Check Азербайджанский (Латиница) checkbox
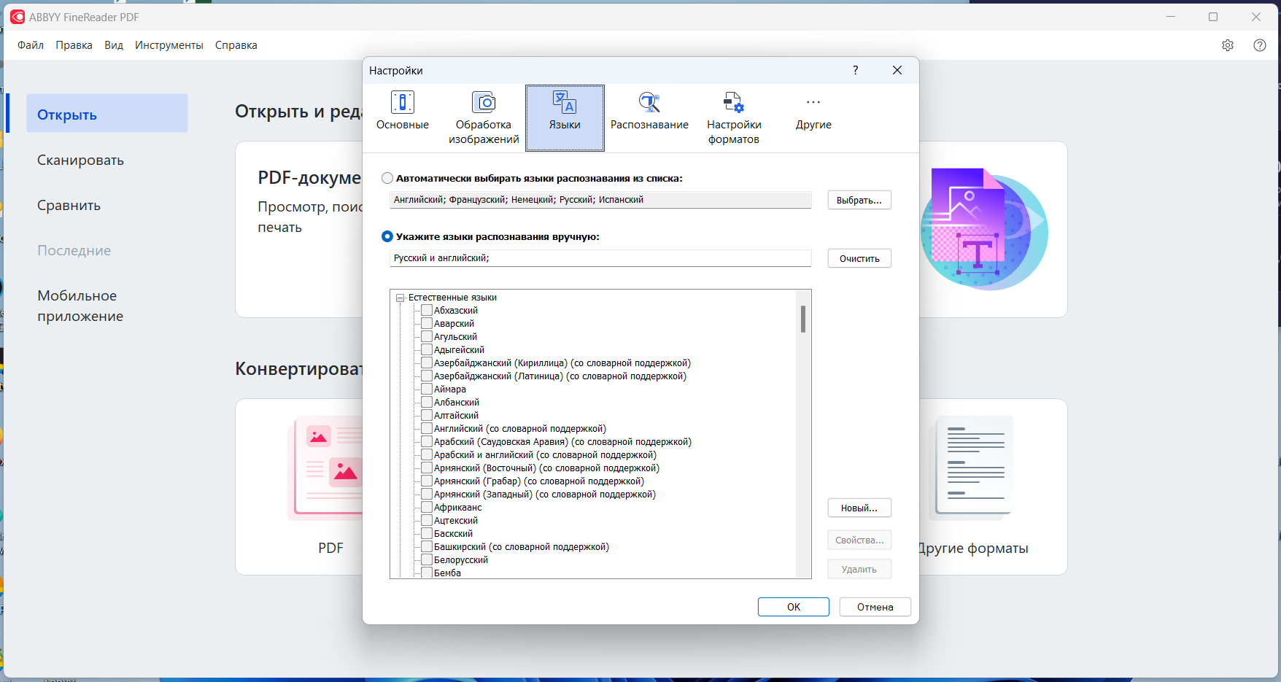Image resolution: width=1281 pixels, height=682 pixels. [x=427, y=376]
